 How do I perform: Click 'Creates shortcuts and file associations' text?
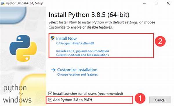click(x=82, y=55)
